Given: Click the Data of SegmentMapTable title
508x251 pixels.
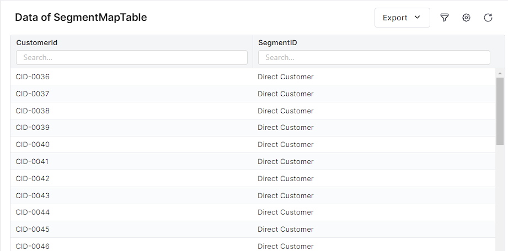Looking at the screenshot, I should 81,18.
